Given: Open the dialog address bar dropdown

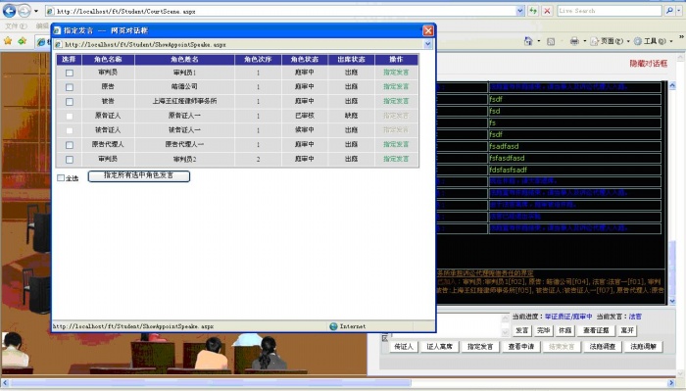Looking at the screenshot, I should (427, 44).
